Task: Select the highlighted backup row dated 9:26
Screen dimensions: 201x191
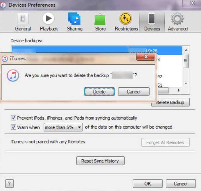Action: pos(97,50)
